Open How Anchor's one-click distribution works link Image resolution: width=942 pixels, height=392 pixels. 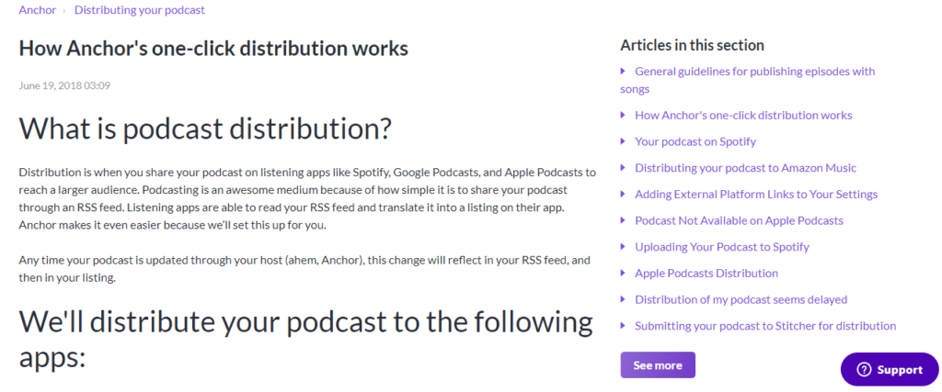click(743, 116)
